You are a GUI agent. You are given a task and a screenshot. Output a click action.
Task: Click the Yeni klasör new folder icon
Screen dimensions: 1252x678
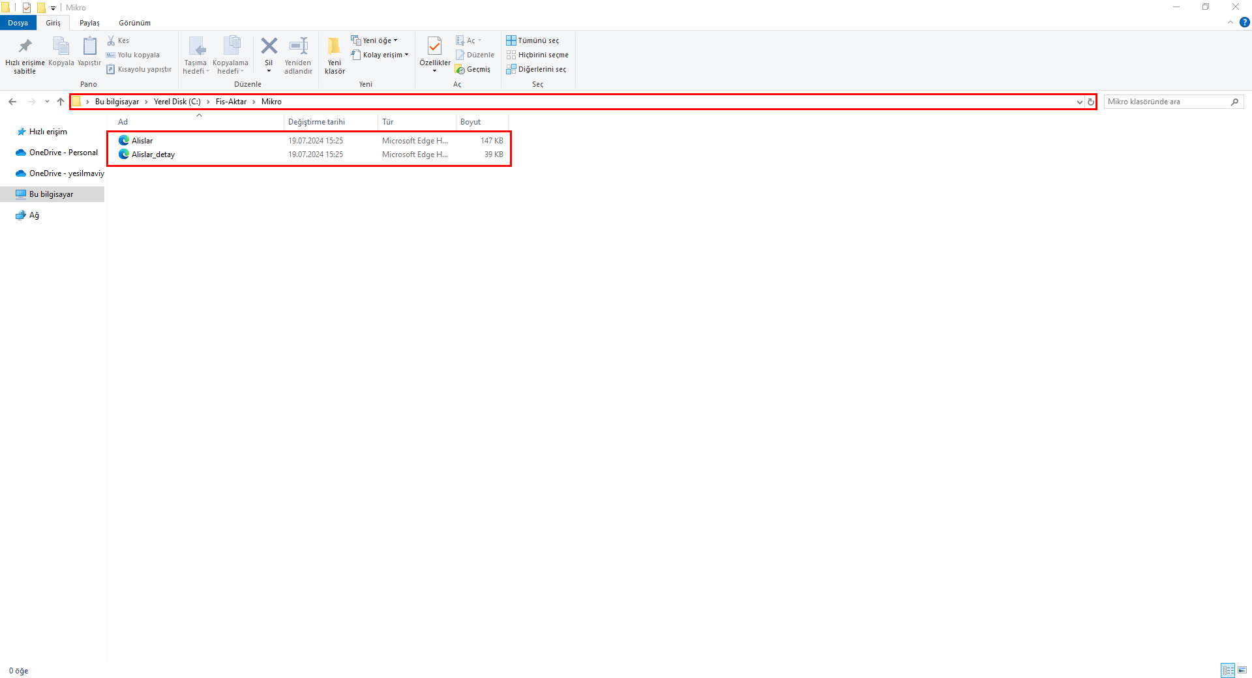(335, 47)
